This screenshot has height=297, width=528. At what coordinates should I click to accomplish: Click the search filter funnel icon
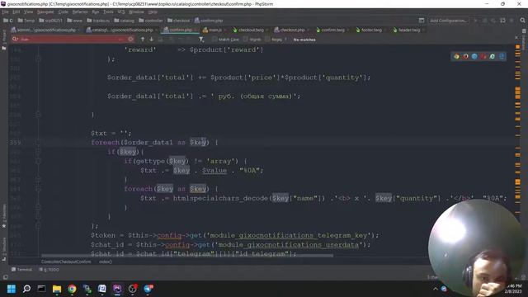[x=201, y=40]
